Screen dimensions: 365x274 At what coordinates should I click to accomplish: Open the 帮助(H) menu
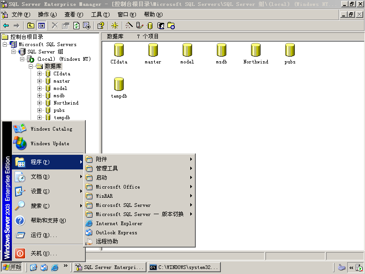[x=153, y=15]
